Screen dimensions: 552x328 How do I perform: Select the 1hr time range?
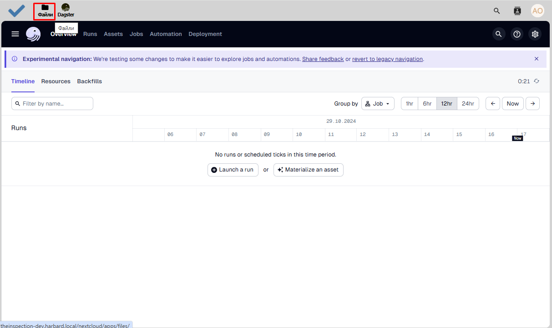coord(410,104)
